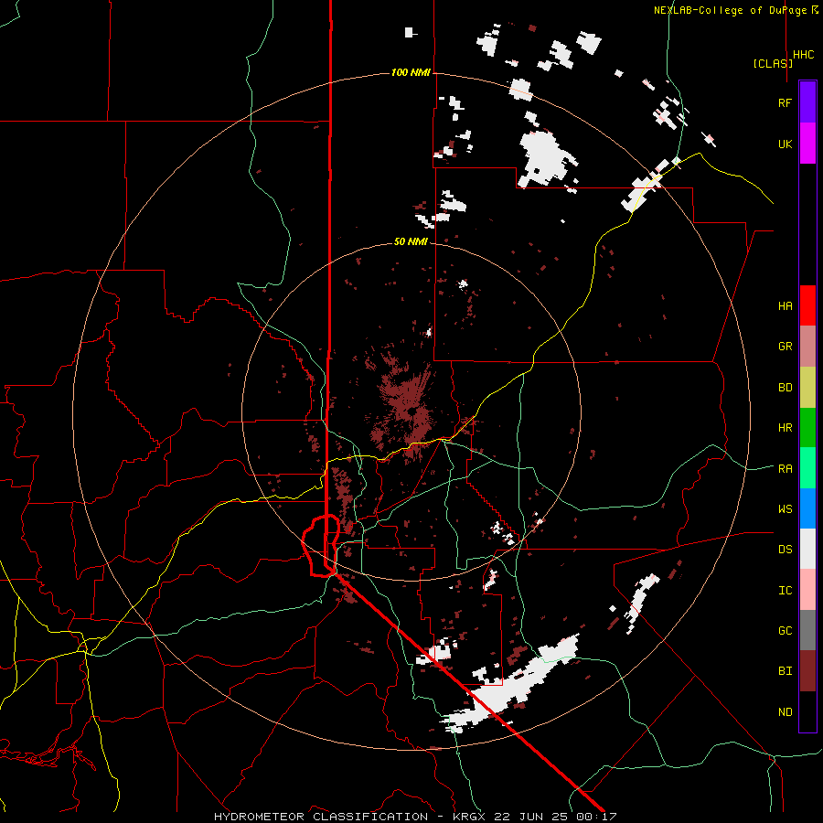Click the BI brown legend swatch
This screenshot has height=823, width=823.
807,671
